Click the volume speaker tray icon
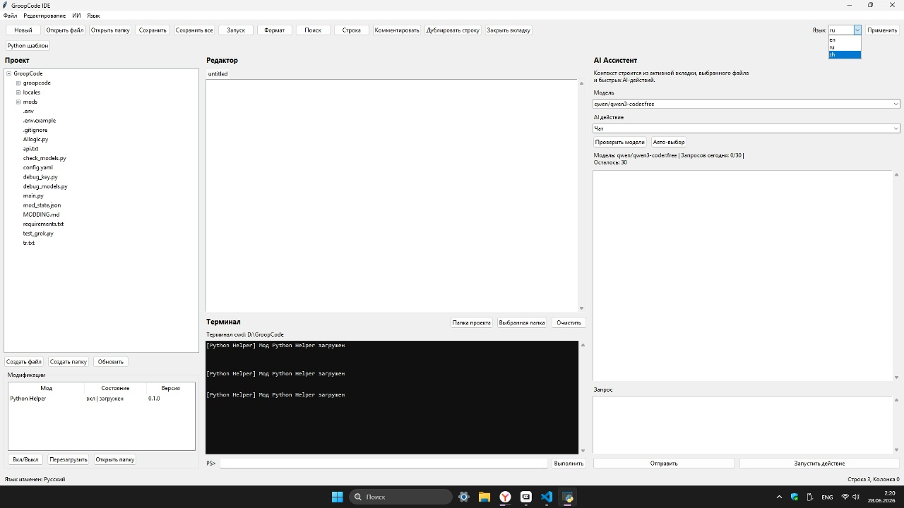The height and width of the screenshot is (508, 904). coord(856,497)
